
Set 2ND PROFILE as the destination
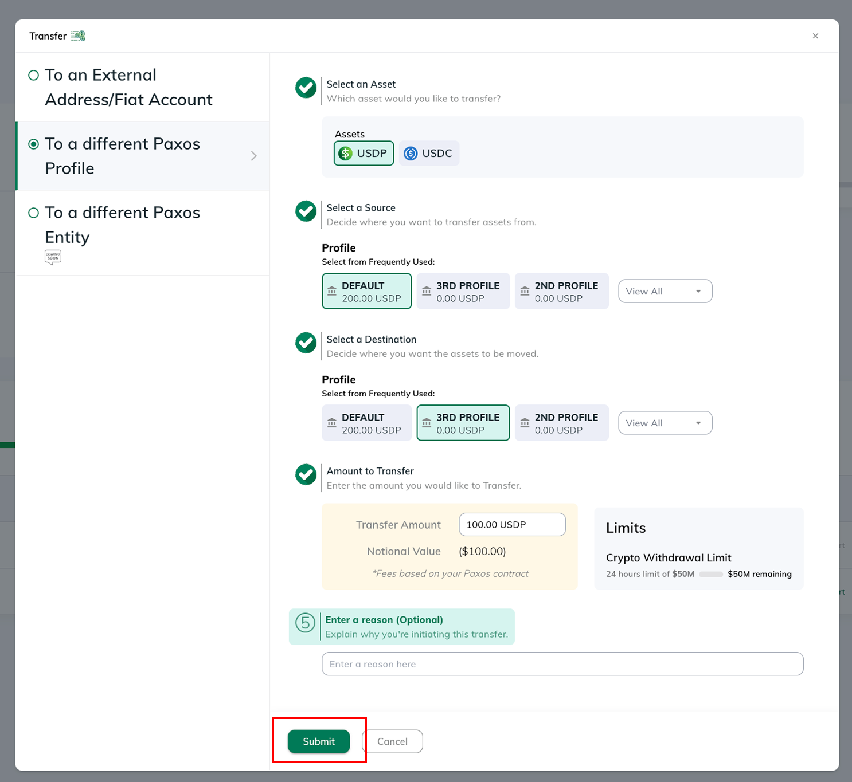point(562,423)
